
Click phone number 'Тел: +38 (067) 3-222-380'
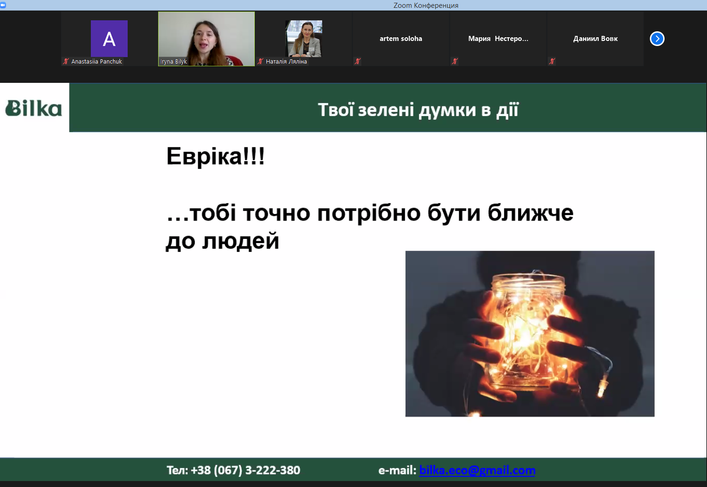234,470
